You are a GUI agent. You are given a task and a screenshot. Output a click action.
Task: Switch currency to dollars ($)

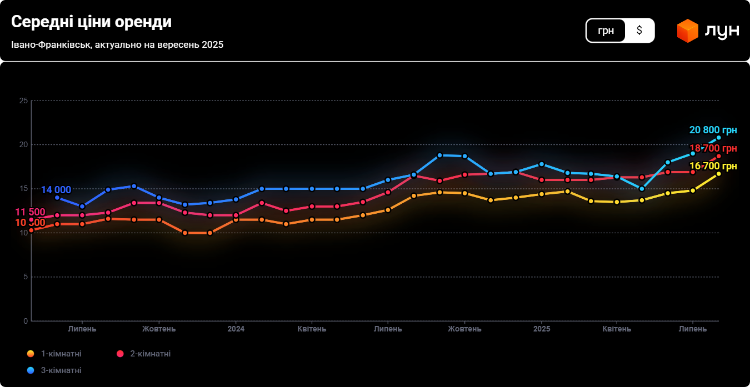[639, 31]
